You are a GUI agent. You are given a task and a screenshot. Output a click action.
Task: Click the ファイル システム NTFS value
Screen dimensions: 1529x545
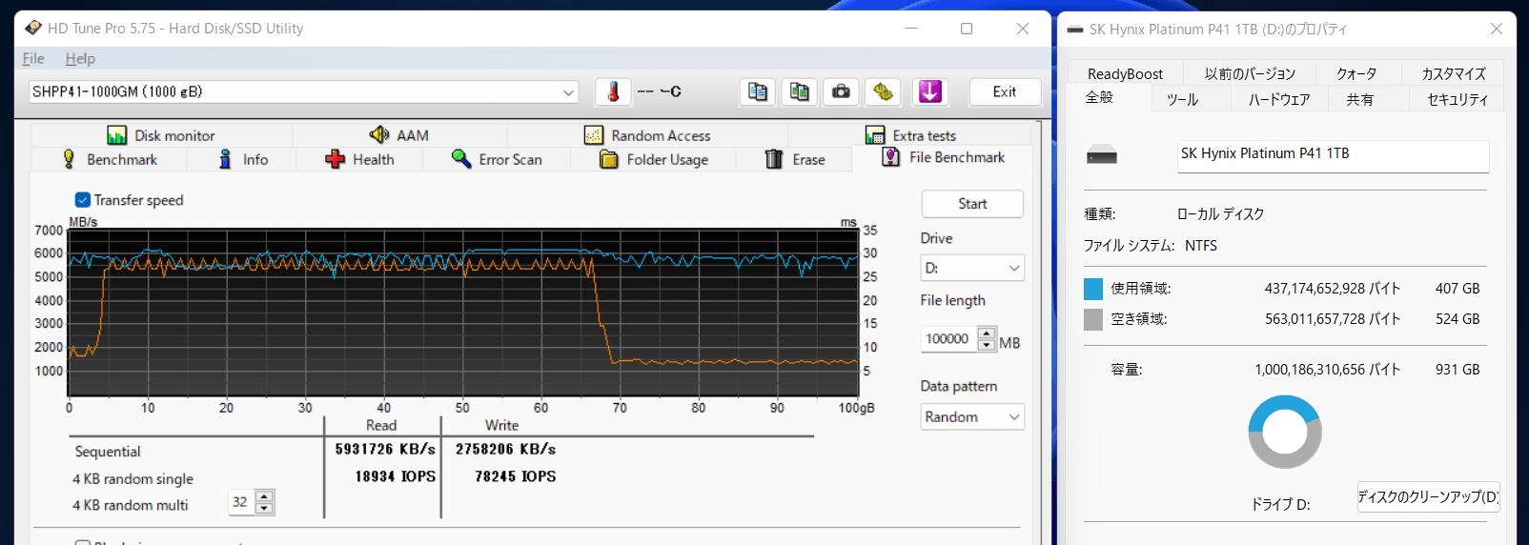pyautogui.click(x=1201, y=246)
